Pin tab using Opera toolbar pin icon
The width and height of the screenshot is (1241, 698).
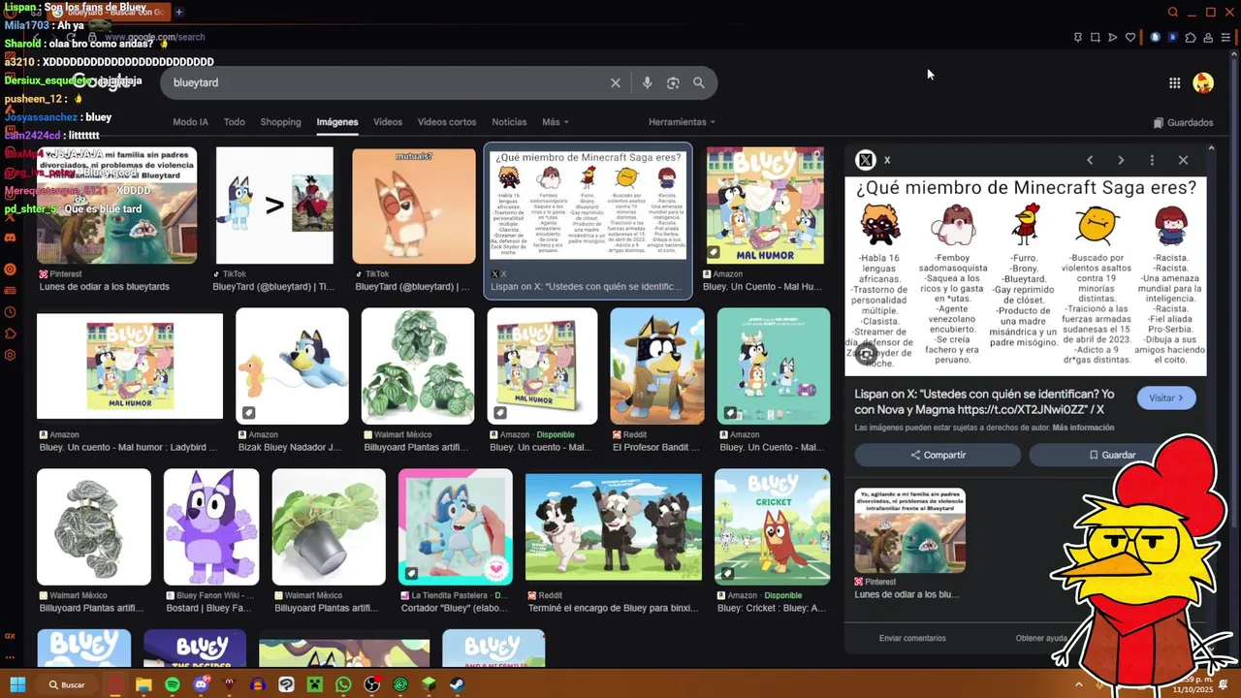1078,38
